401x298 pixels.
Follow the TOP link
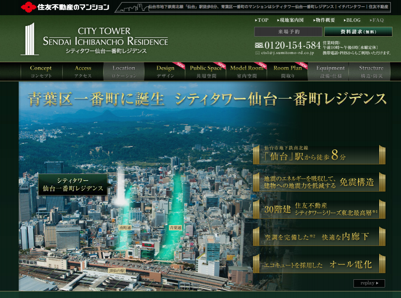click(263, 20)
